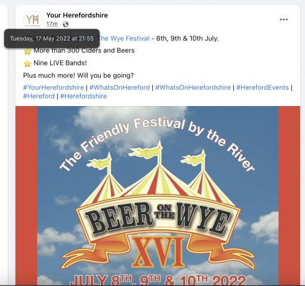Click the '8th, 9th & 10th July' post text
Screen dimensions: 305x286
tap(187, 38)
